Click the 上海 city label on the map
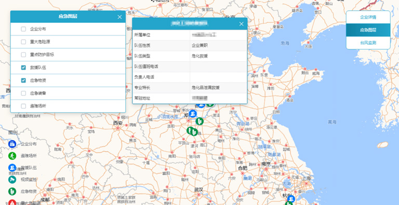The image size is (399, 205). (x=307, y=178)
